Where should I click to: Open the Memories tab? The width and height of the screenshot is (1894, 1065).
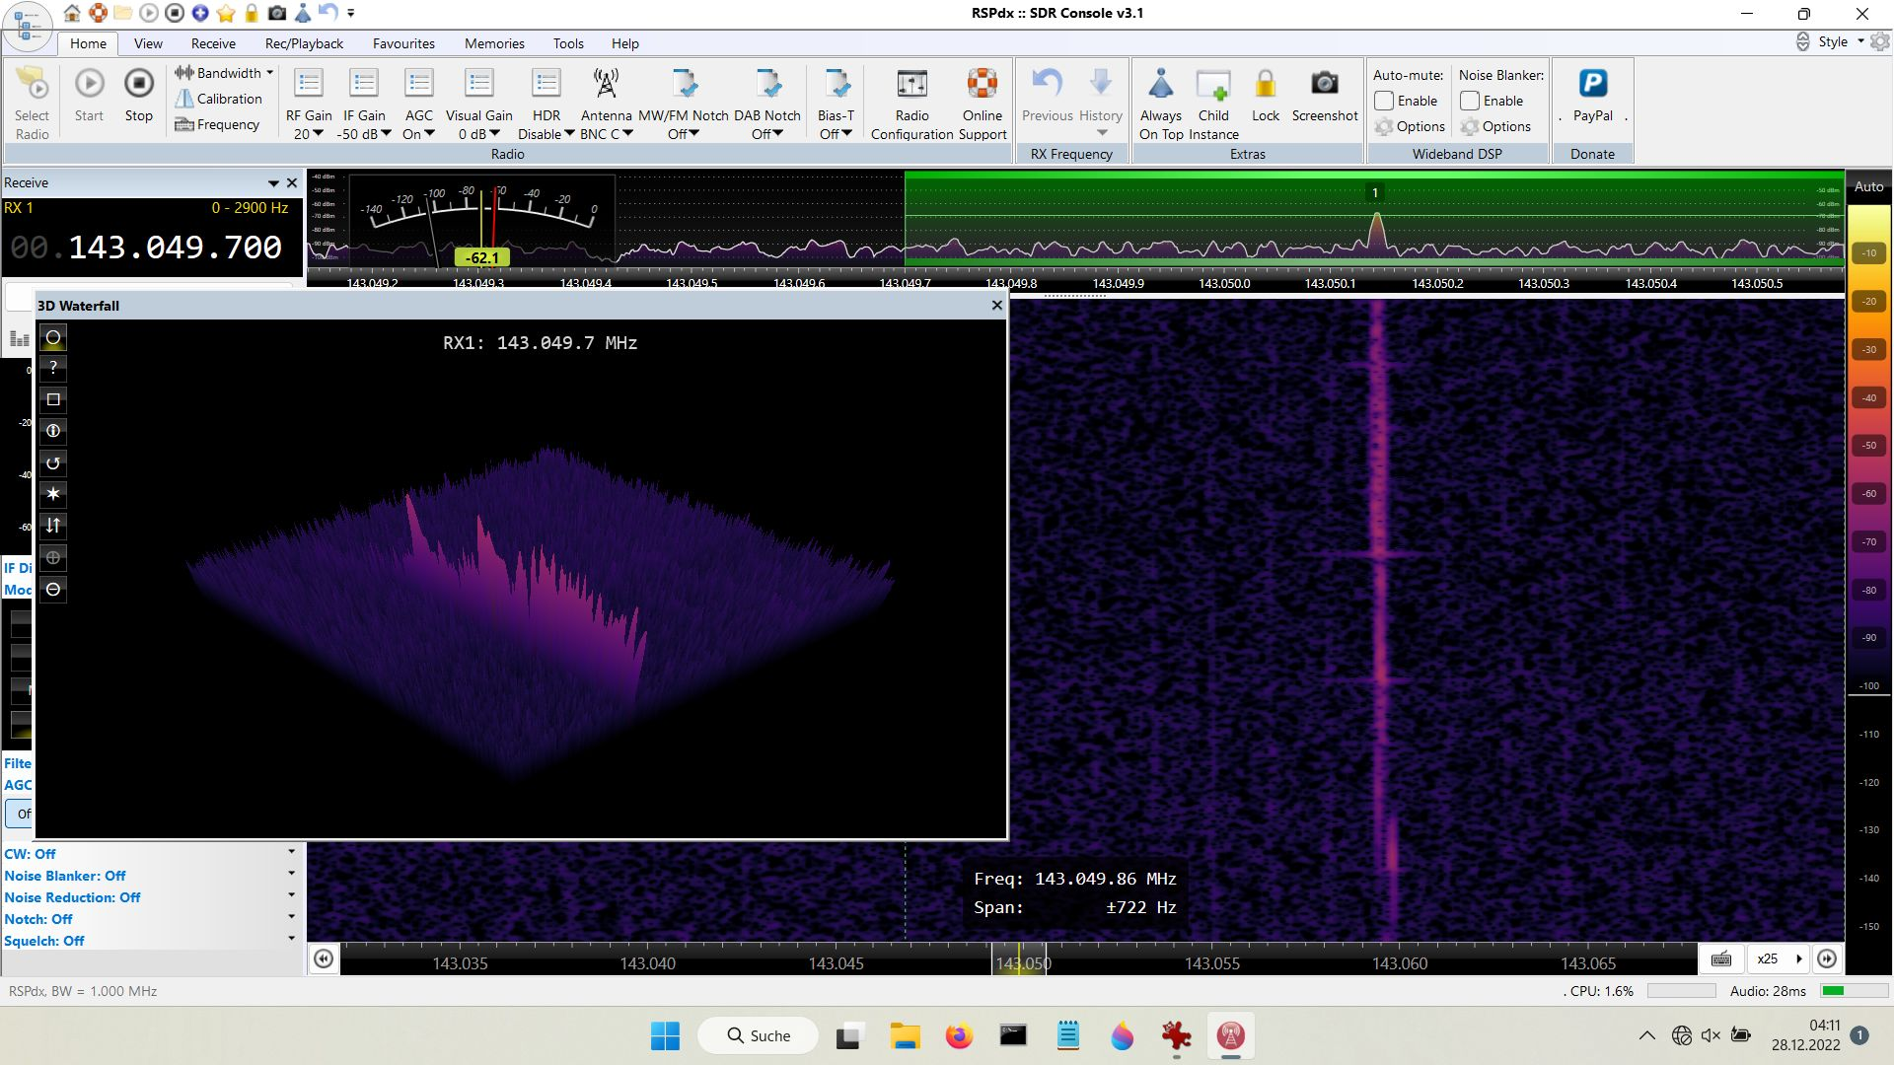coord(494,43)
